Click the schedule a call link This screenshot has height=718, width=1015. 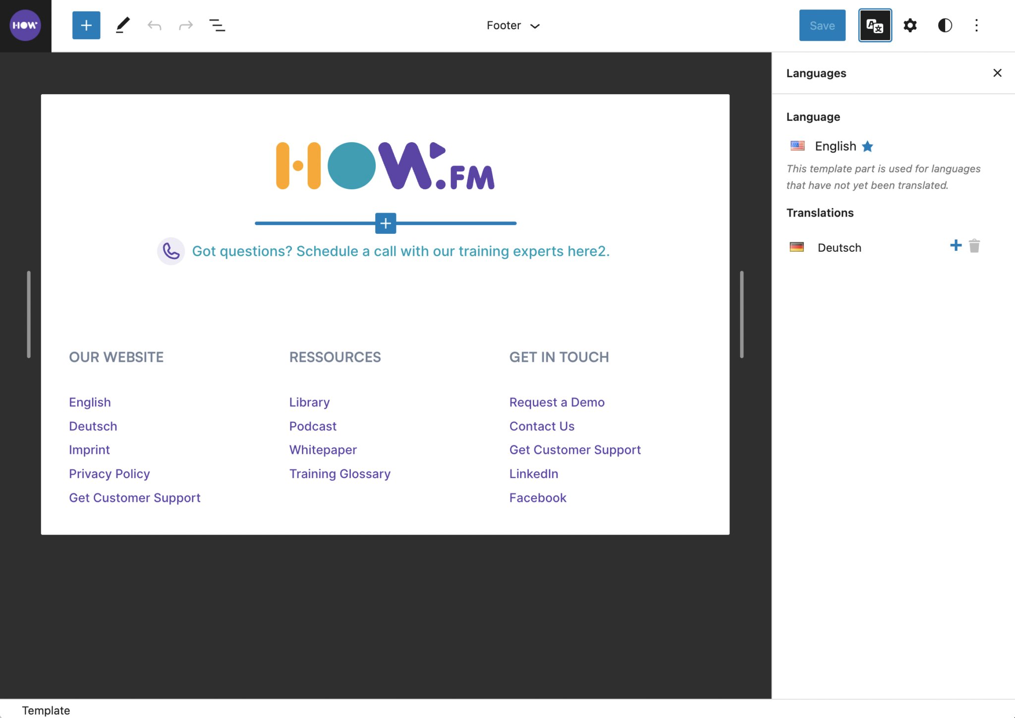coord(400,251)
